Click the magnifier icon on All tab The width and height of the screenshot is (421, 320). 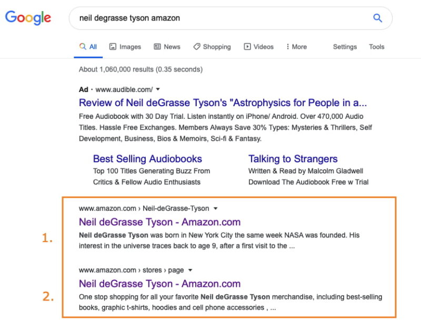click(x=83, y=46)
